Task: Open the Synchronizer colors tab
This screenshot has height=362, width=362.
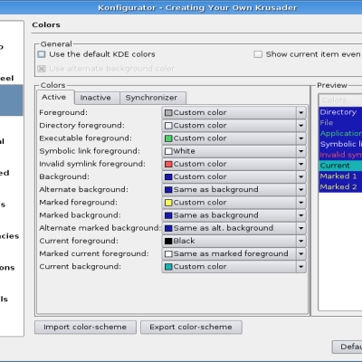Action: point(153,98)
